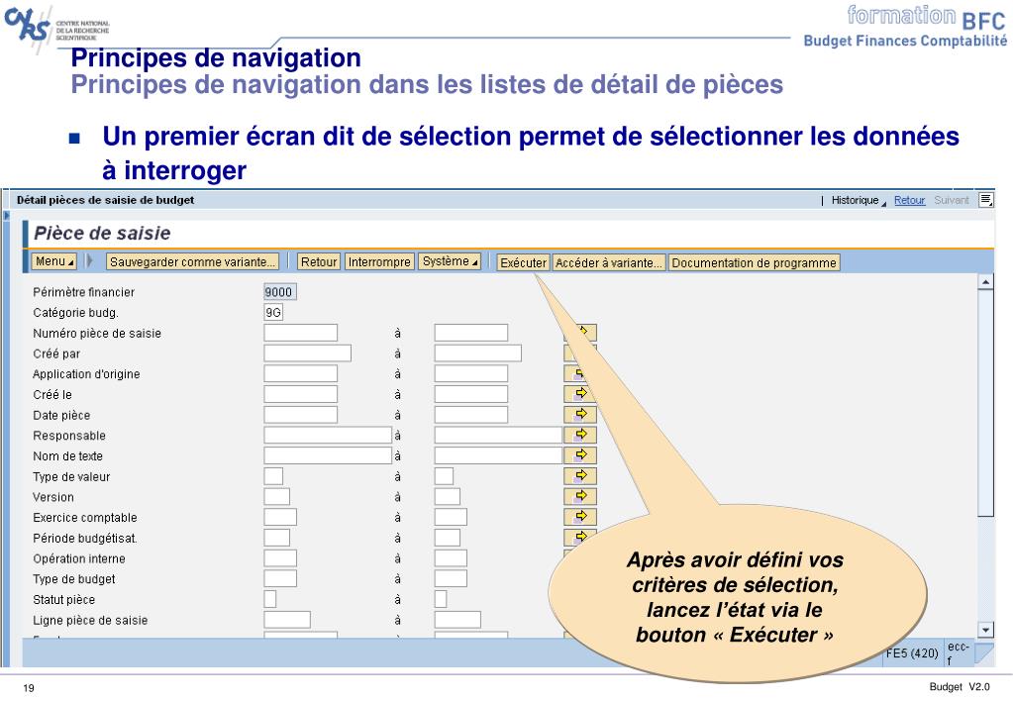This screenshot has width=1013, height=701.
Task: Open multiple selection for Version
Action: (580, 496)
